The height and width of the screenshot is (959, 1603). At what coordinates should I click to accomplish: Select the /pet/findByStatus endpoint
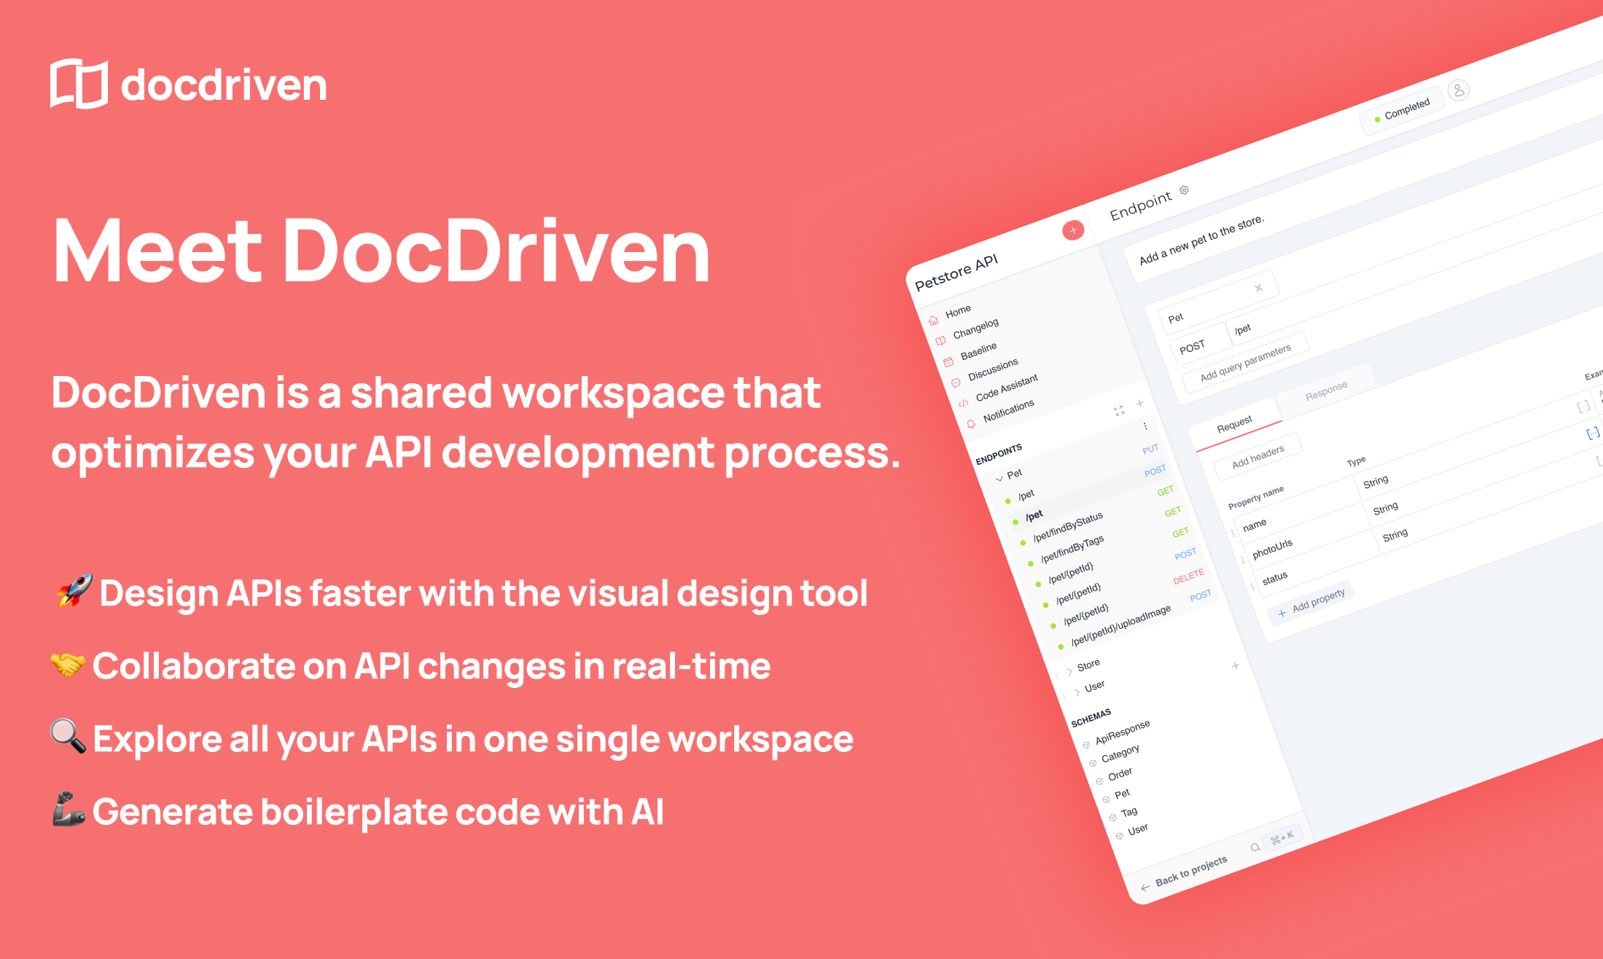[1068, 526]
